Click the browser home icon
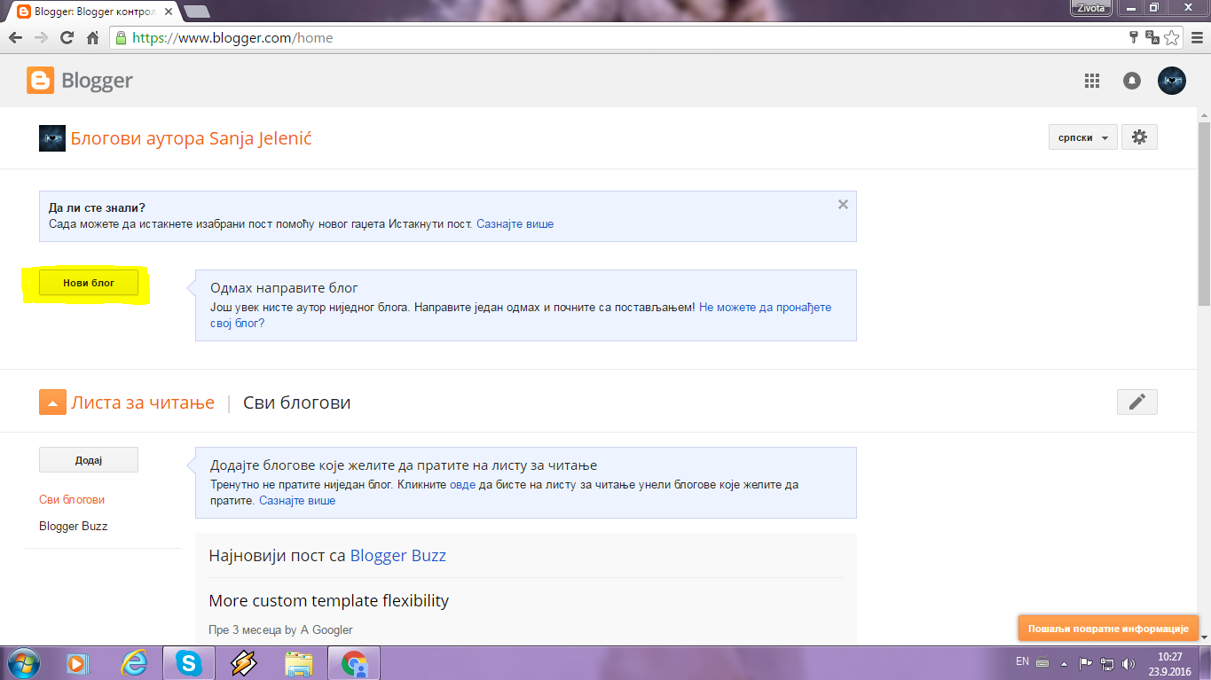The height and width of the screenshot is (680, 1211). pyautogui.click(x=92, y=38)
